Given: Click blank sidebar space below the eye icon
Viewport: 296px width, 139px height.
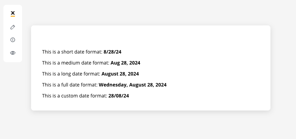Looking at the screenshot, I should click(13, 59).
